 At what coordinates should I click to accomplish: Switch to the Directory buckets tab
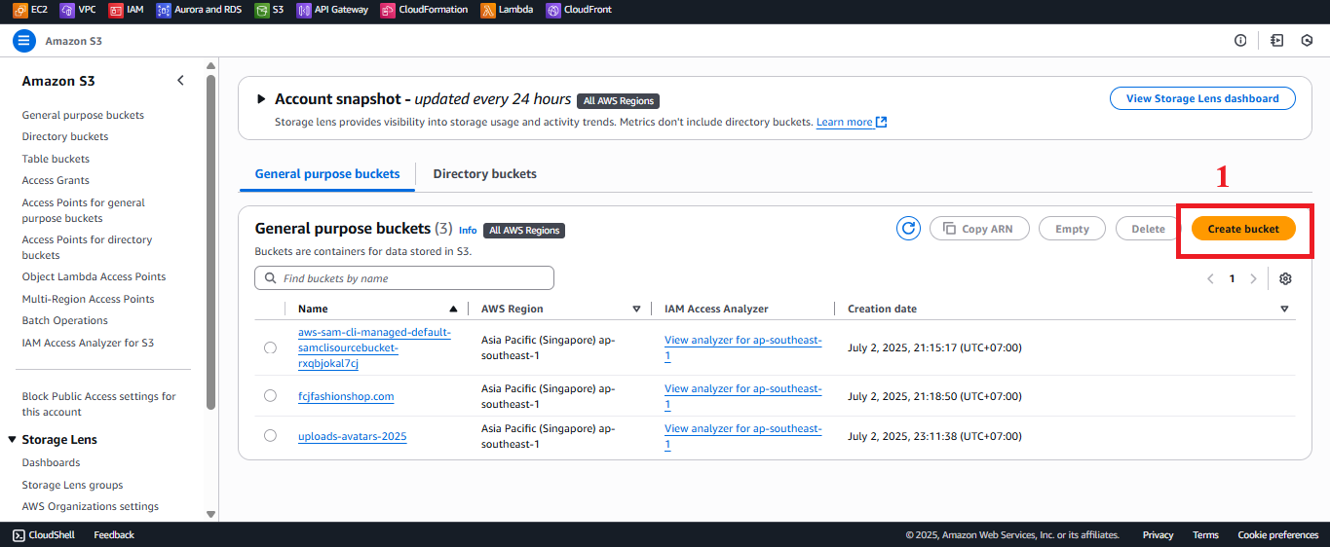[x=484, y=174]
